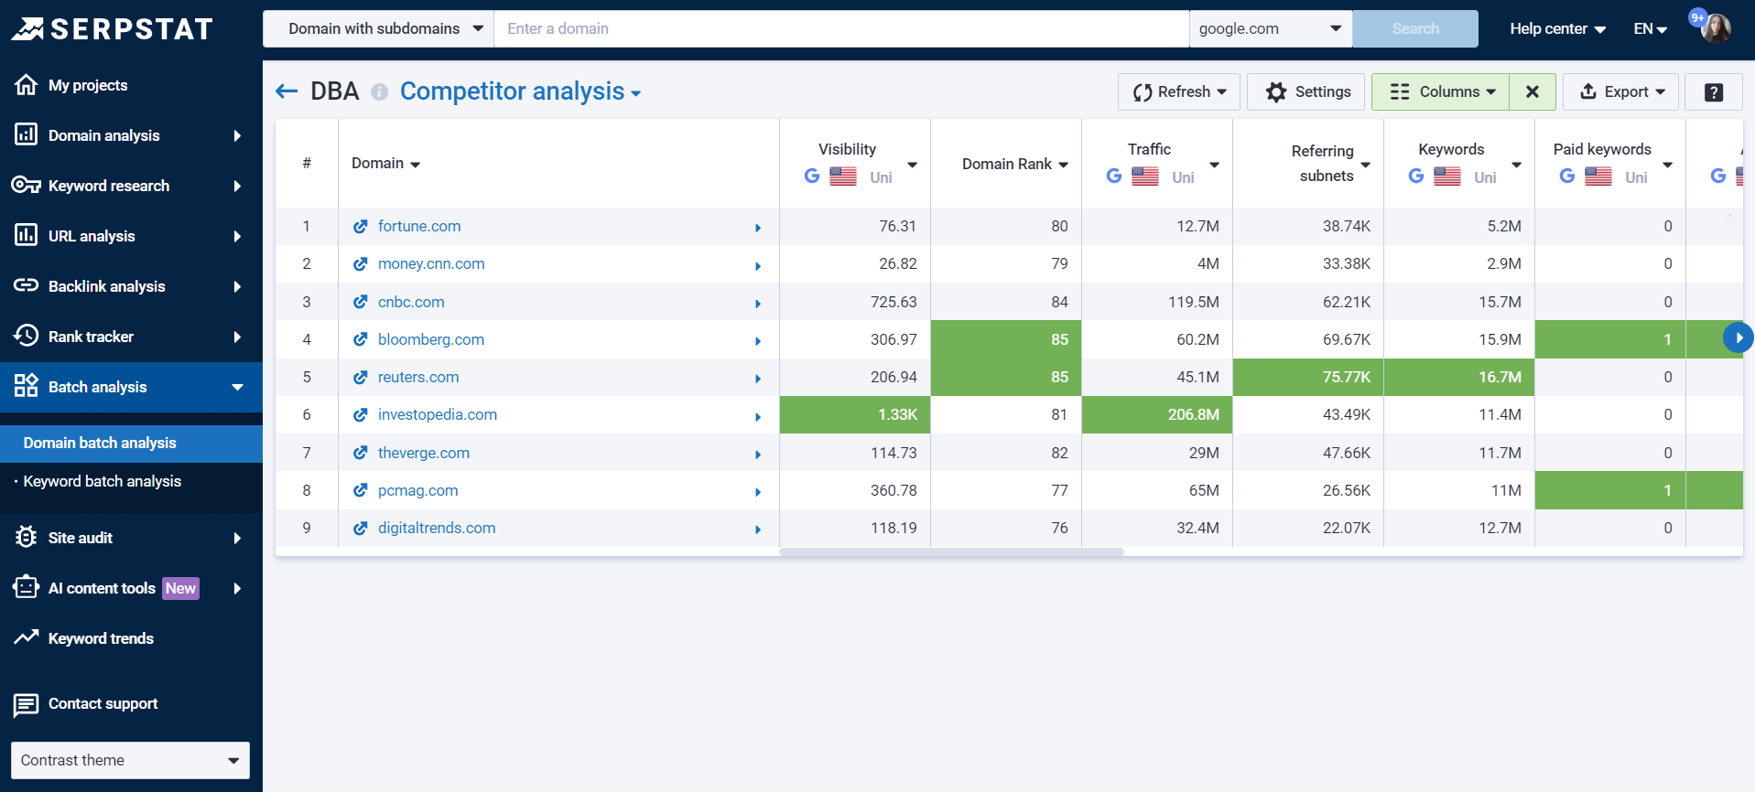Screen dimensions: 1755x792
Task: Click the info icon beside DBA title
Action: coord(379,92)
